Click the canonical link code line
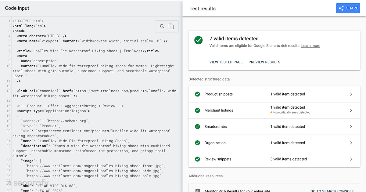 pyautogui.click(x=95, y=93)
